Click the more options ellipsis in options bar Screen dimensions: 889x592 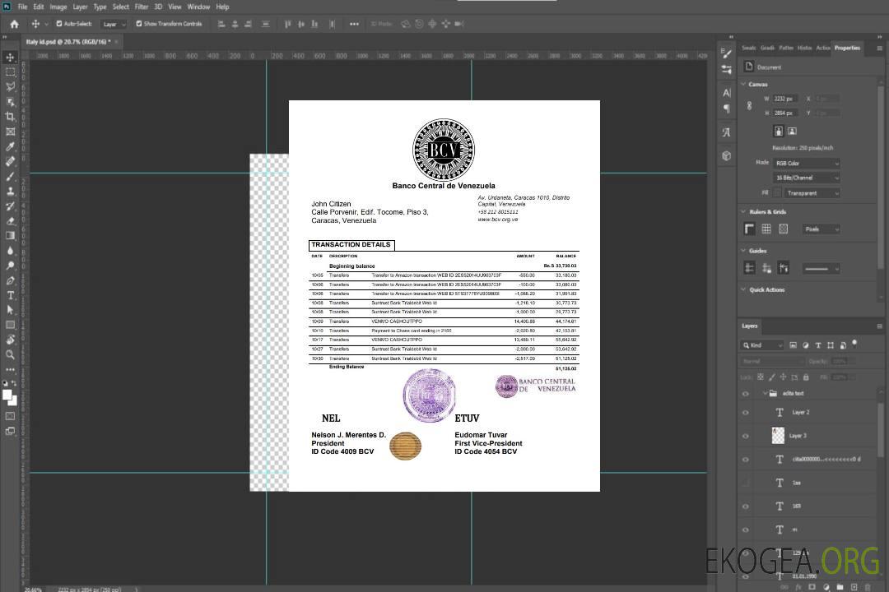(x=354, y=24)
